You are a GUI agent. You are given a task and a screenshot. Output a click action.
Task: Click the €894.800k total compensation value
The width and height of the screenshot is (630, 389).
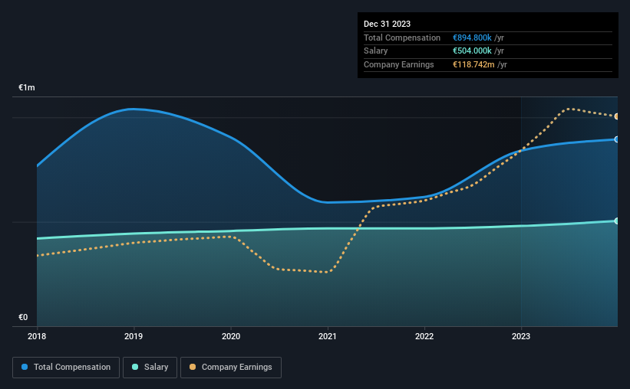pyautogui.click(x=472, y=38)
